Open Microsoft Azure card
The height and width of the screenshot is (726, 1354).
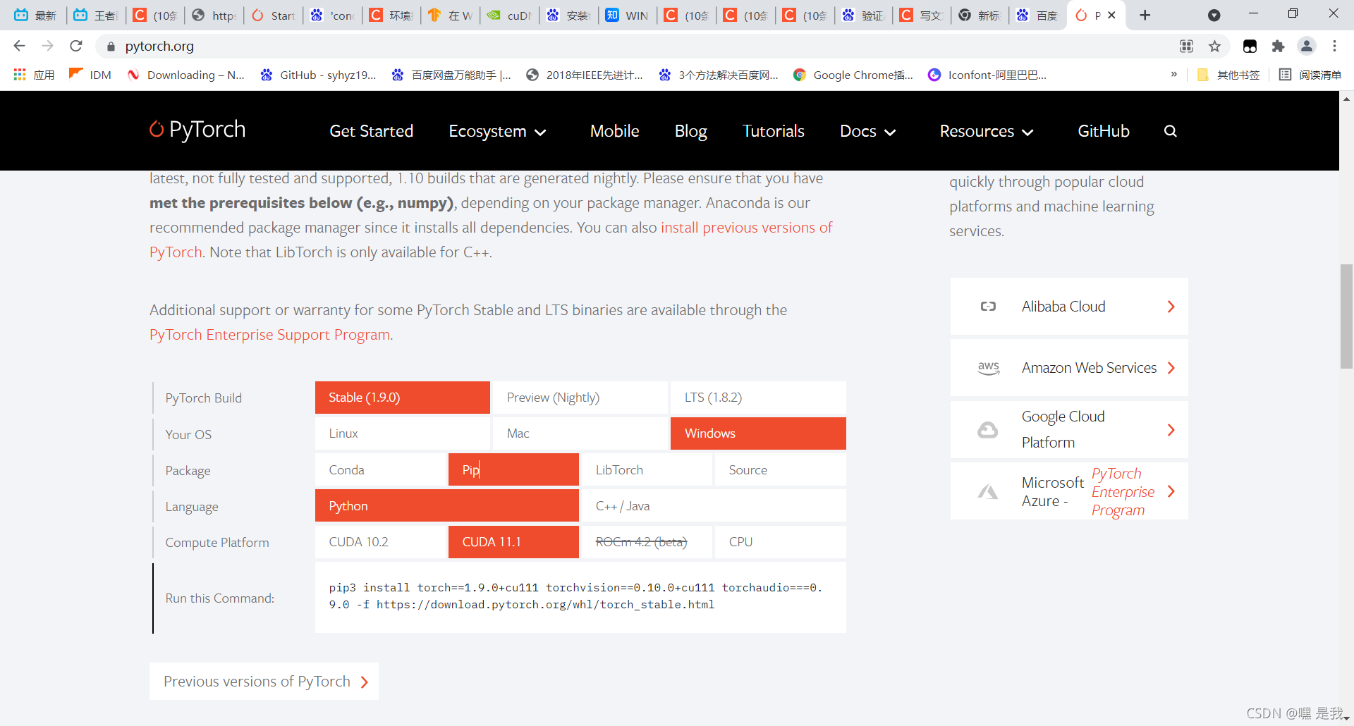(1069, 491)
